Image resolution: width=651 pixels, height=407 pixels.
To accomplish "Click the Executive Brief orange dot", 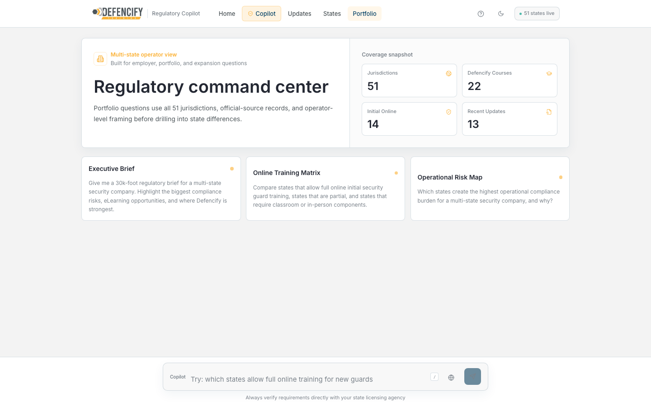I will click(232, 169).
